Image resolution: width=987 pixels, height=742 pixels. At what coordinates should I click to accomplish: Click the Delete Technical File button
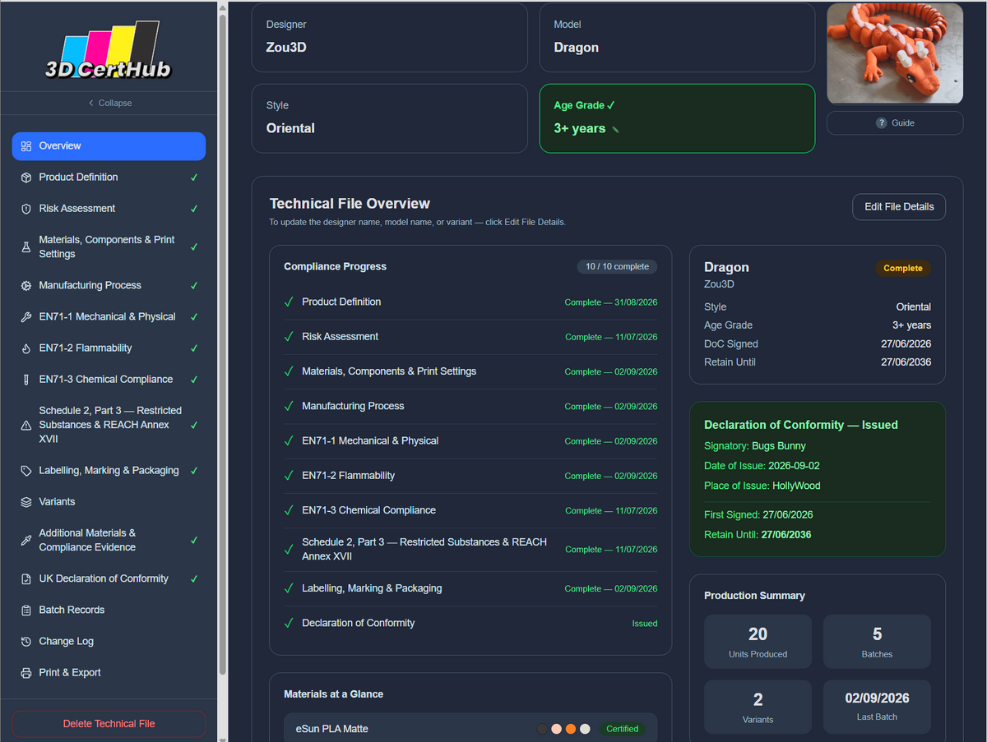click(109, 724)
